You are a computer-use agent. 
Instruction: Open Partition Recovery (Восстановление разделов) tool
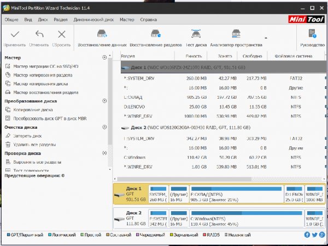pyautogui.click(x=156, y=33)
